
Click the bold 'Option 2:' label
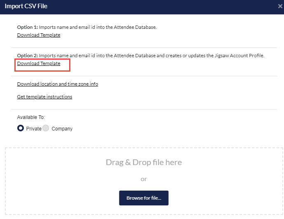click(27, 56)
